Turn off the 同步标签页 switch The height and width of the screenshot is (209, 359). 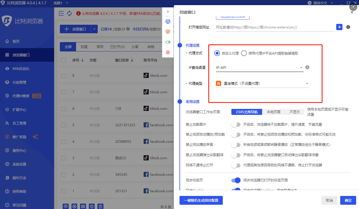pyautogui.click(x=236, y=180)
